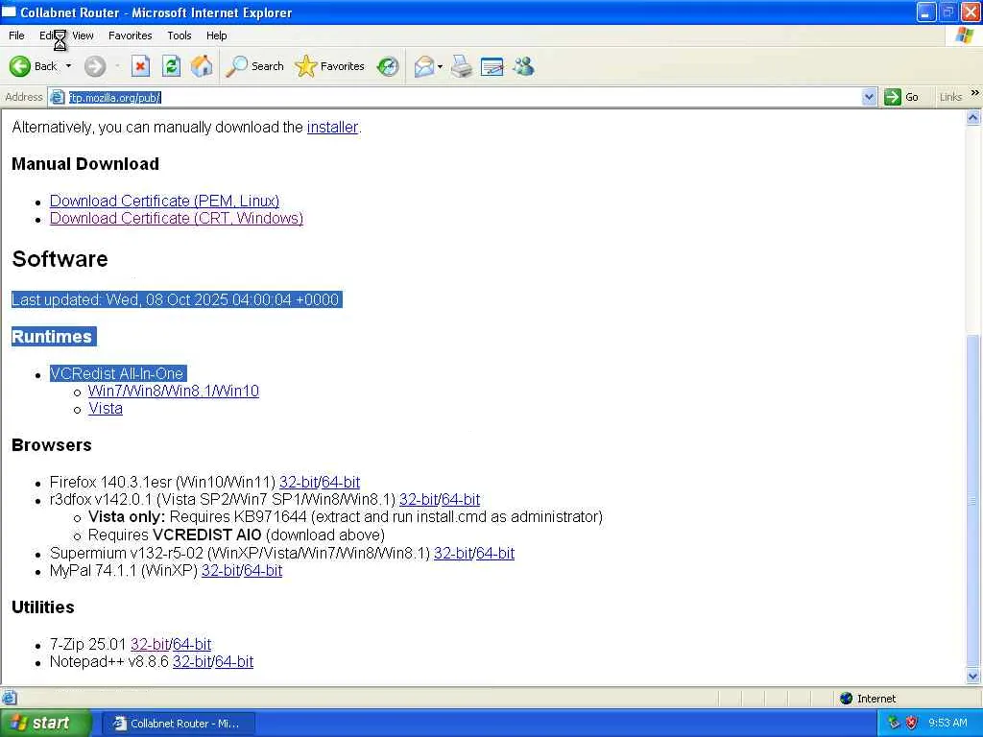The width and height of the screenshot is (983, 737).
Task: Click the network tray icon
Action: 894,724
